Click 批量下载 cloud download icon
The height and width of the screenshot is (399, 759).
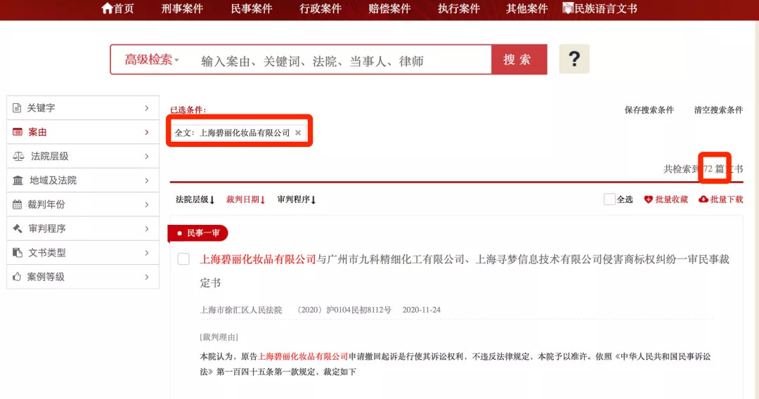pos(703,199)
